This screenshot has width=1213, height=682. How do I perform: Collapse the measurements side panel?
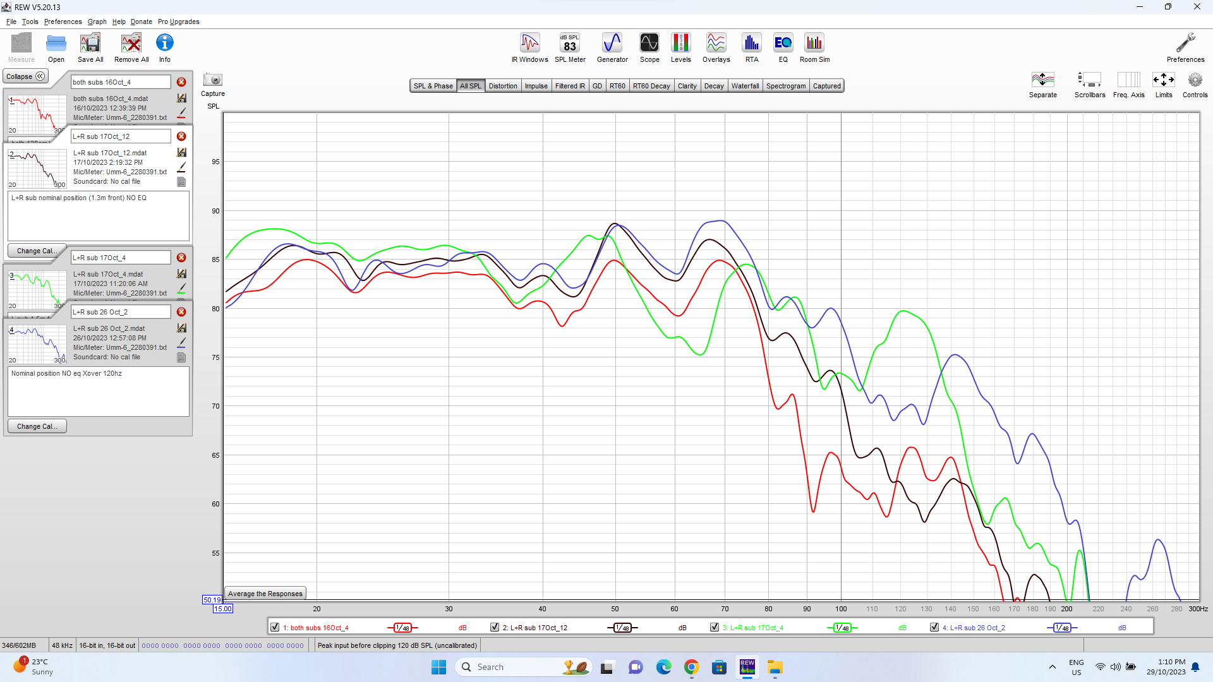[x=26, y=76]
